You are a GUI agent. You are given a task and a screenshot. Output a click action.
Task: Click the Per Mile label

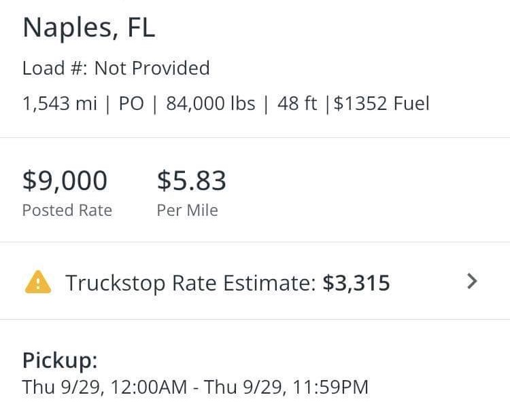pyautogui.click(x=188, y=210)
